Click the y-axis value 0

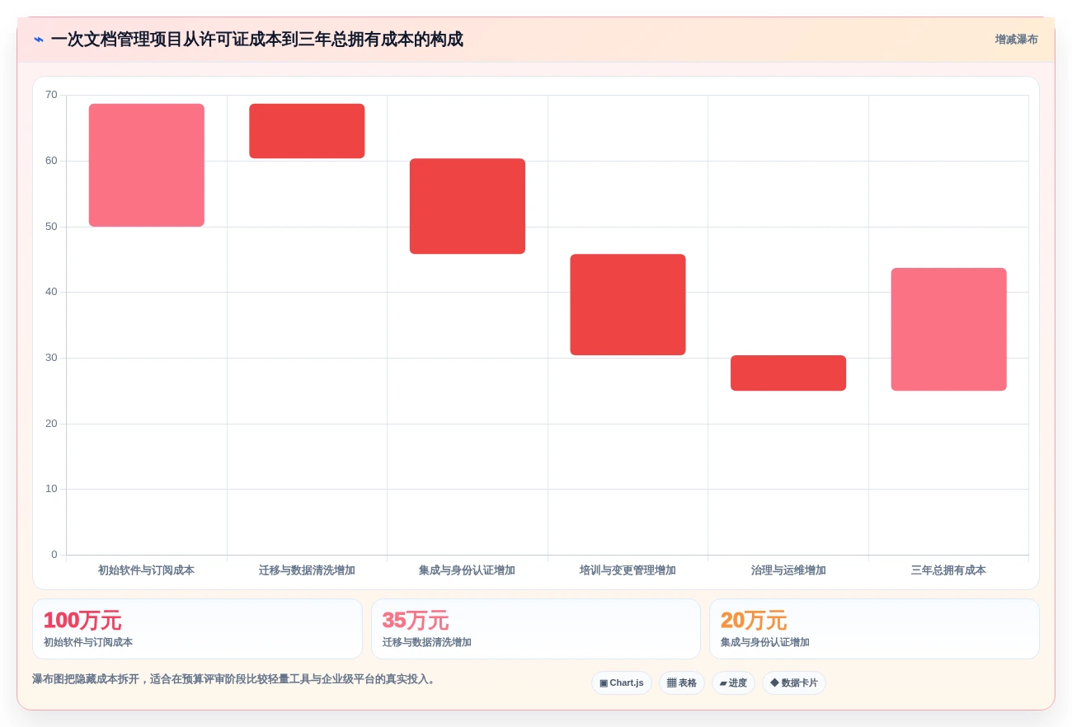click(x=54, y=555)
